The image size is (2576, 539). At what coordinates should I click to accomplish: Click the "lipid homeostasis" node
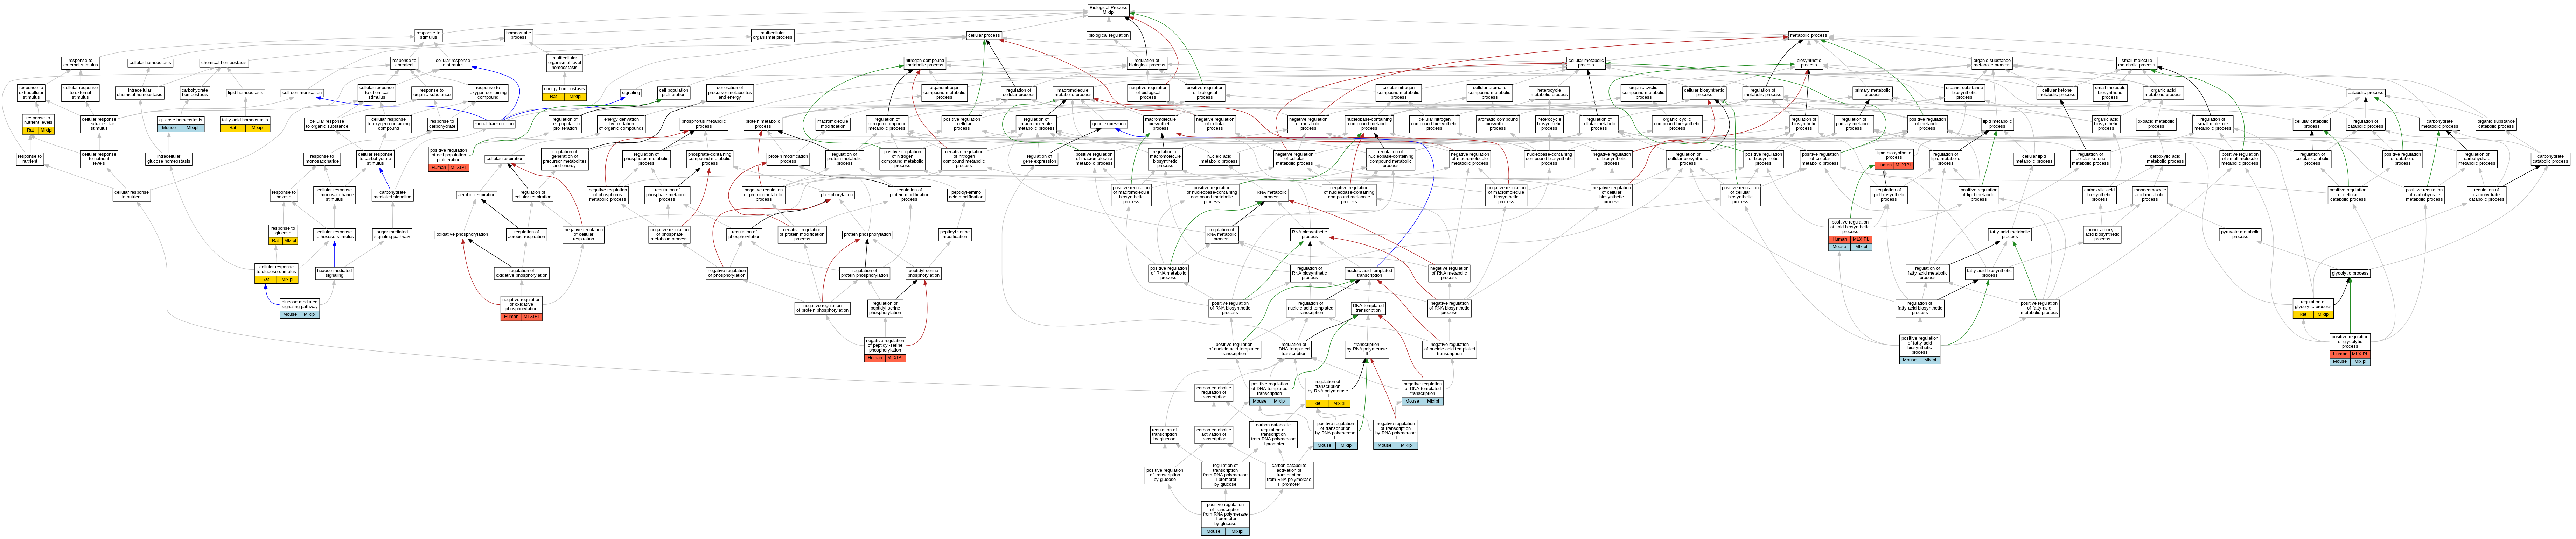[x=245, y=93]
